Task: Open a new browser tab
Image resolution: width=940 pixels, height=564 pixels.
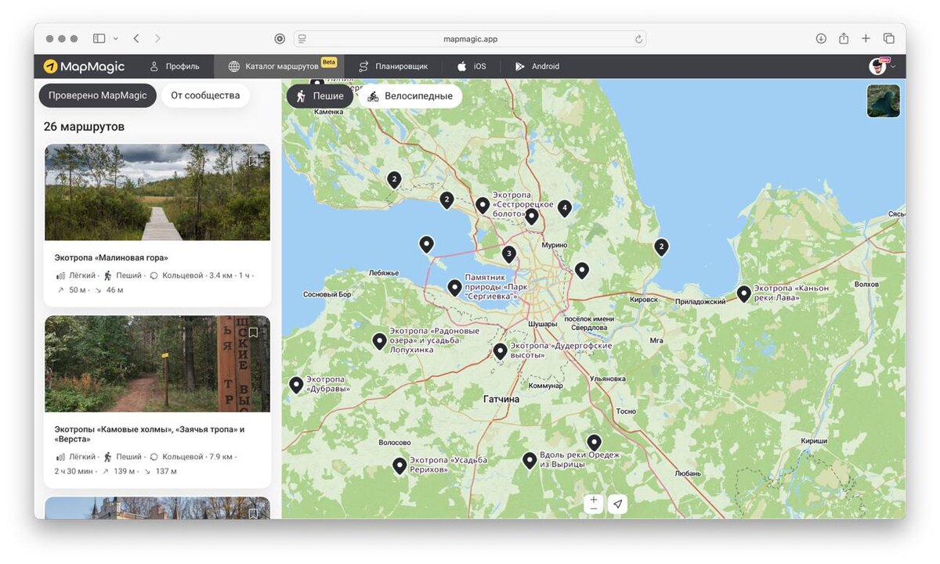Action: (866, 38)
